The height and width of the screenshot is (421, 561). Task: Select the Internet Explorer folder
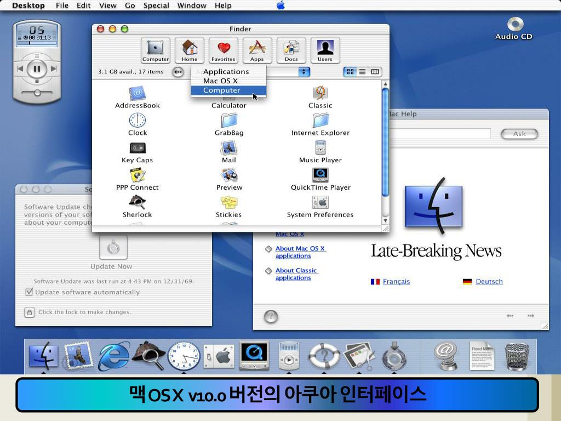click(x=320, y=120)
